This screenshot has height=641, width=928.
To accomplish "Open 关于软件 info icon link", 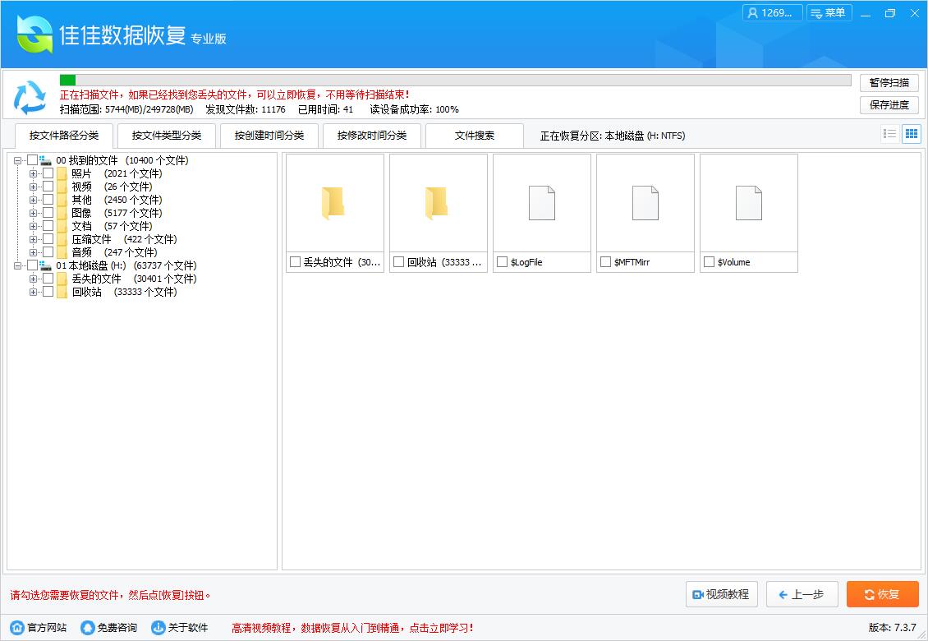I will tap(158, 627).
